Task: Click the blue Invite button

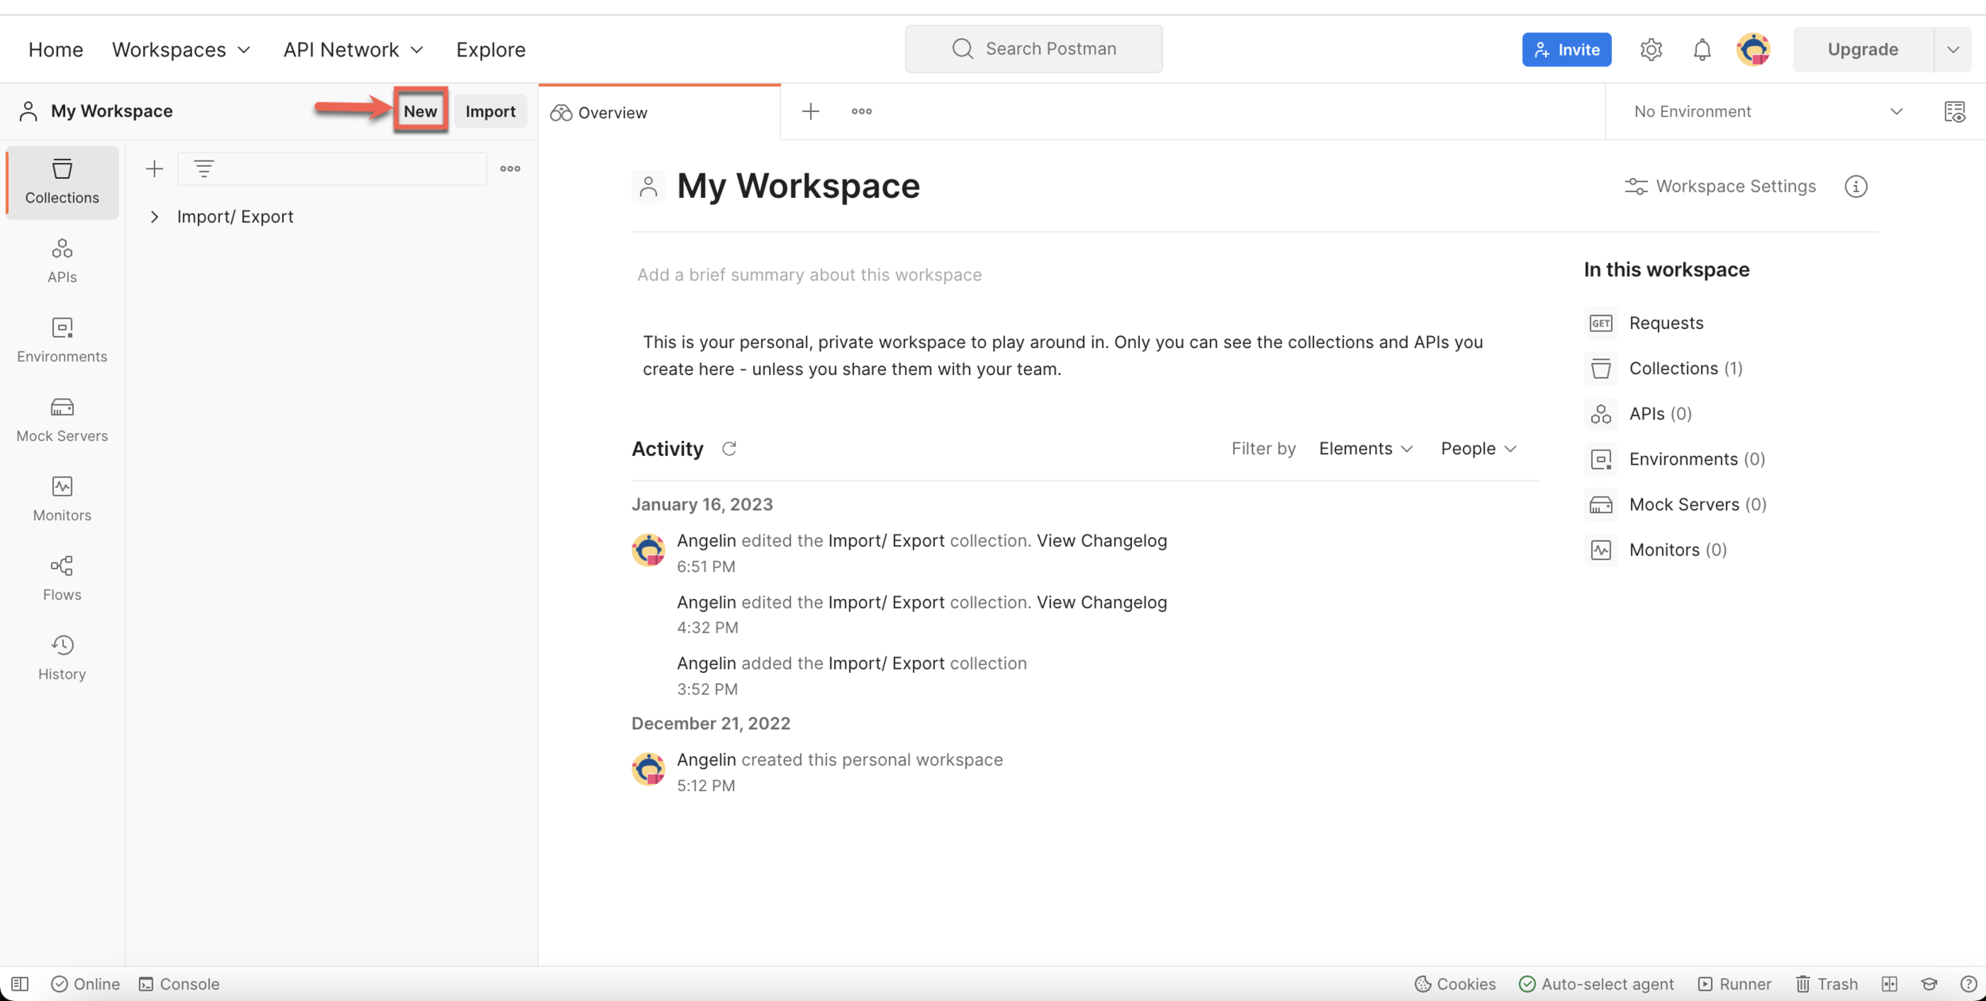Action: [1567, 49]
